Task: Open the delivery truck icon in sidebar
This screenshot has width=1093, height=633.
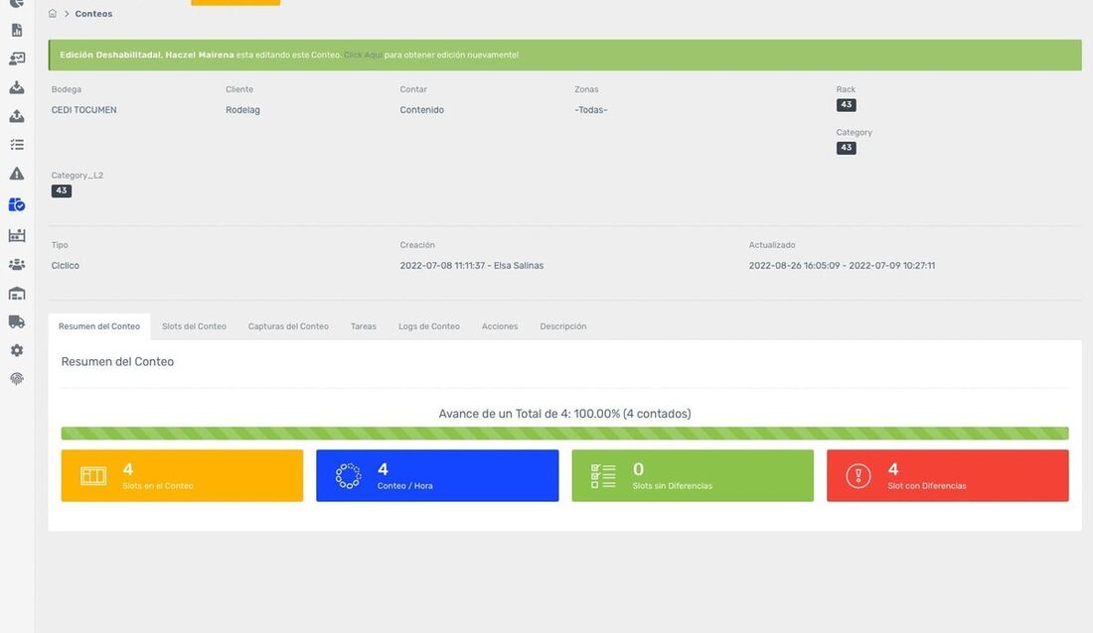Action: coord(17,321)
